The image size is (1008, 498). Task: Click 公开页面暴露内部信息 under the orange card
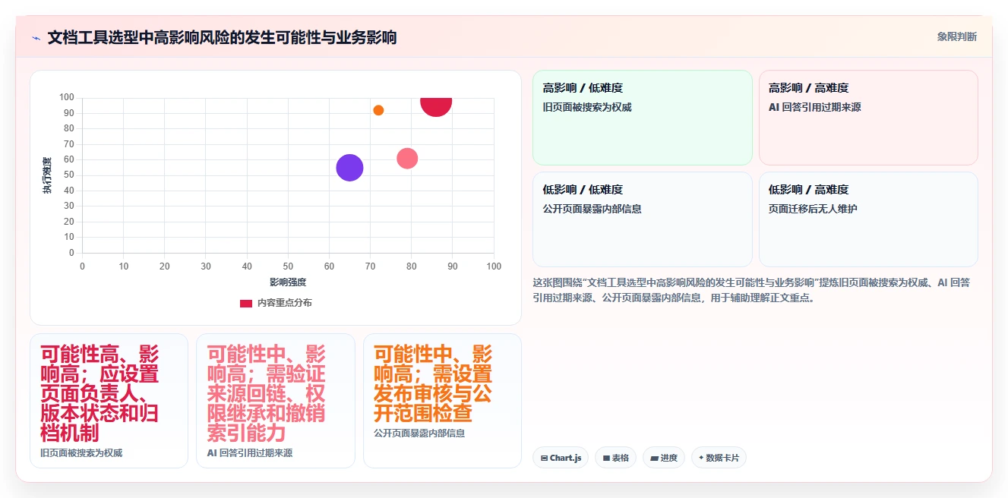[x=419, y=433]
